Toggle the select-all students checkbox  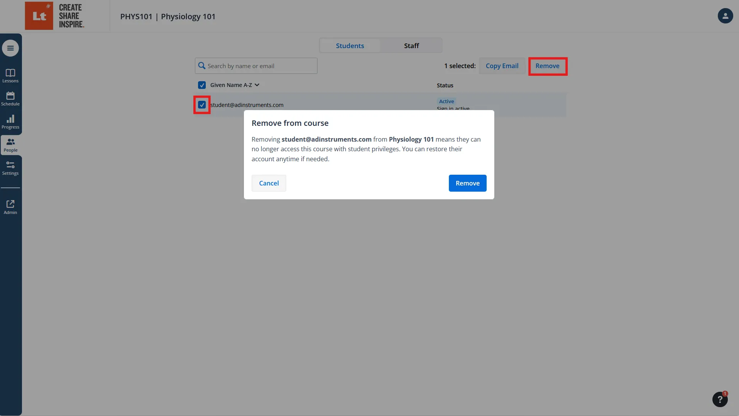(x=202, y=85)
